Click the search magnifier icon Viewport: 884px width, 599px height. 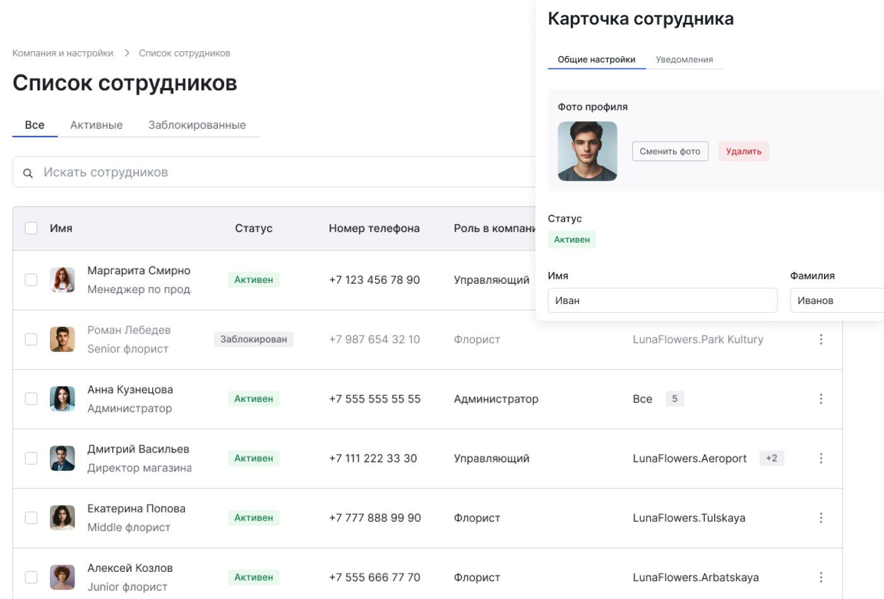pyautogui.click(x=28, y=173)
